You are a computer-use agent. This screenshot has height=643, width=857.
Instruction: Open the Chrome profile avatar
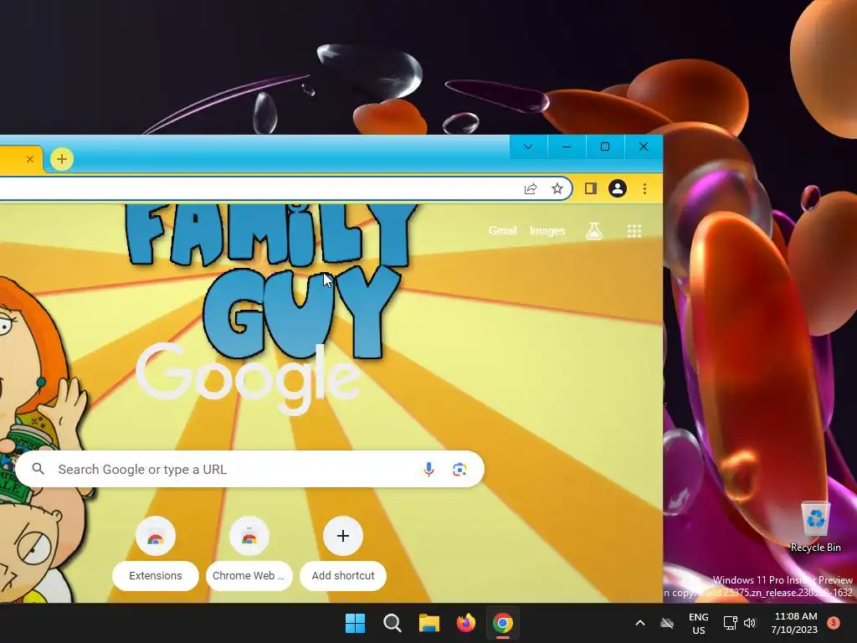[x=618, y=188]
